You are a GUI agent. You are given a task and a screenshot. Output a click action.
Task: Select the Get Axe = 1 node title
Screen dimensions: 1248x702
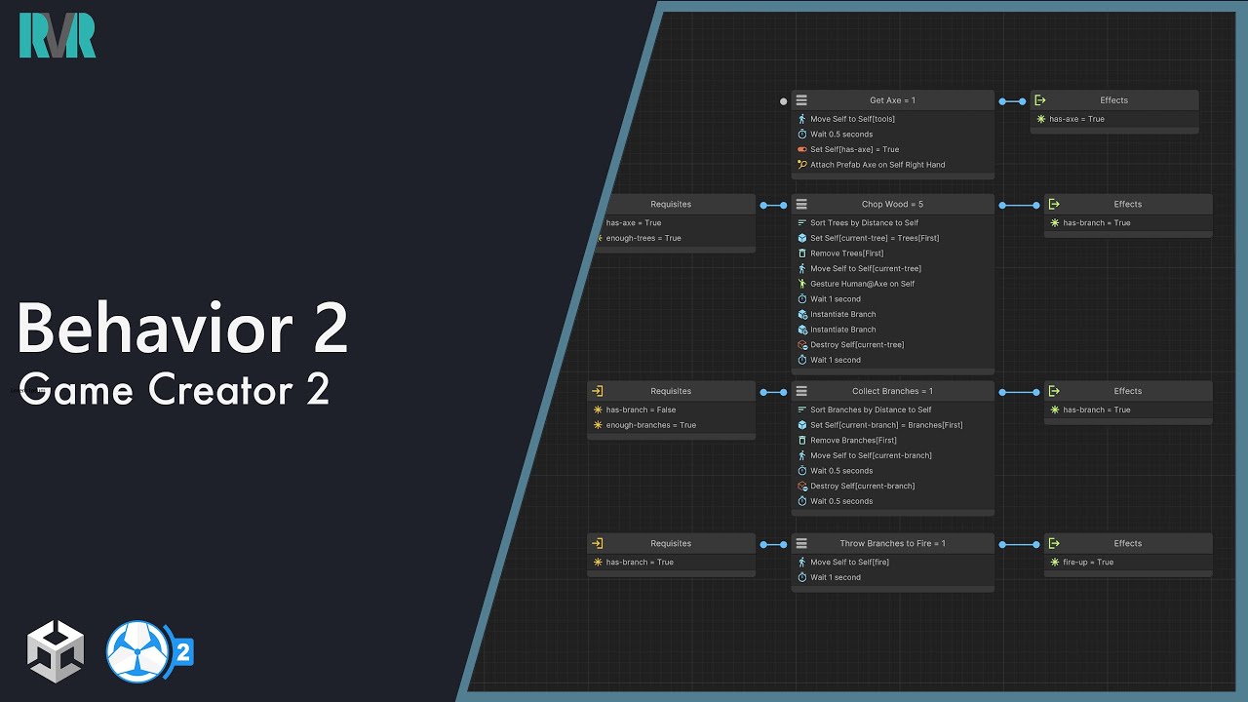coord(892,100)
